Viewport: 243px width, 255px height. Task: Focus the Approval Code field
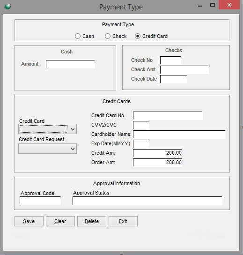(x=40, y=201)
